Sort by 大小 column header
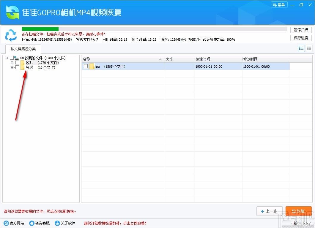This screenshot has height=228, width=315. (x=179, y=59)
